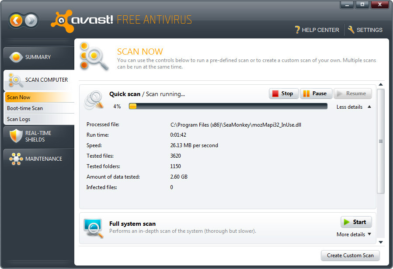Click the tested files value 3620
393x269 pixels.
(176, 156)
